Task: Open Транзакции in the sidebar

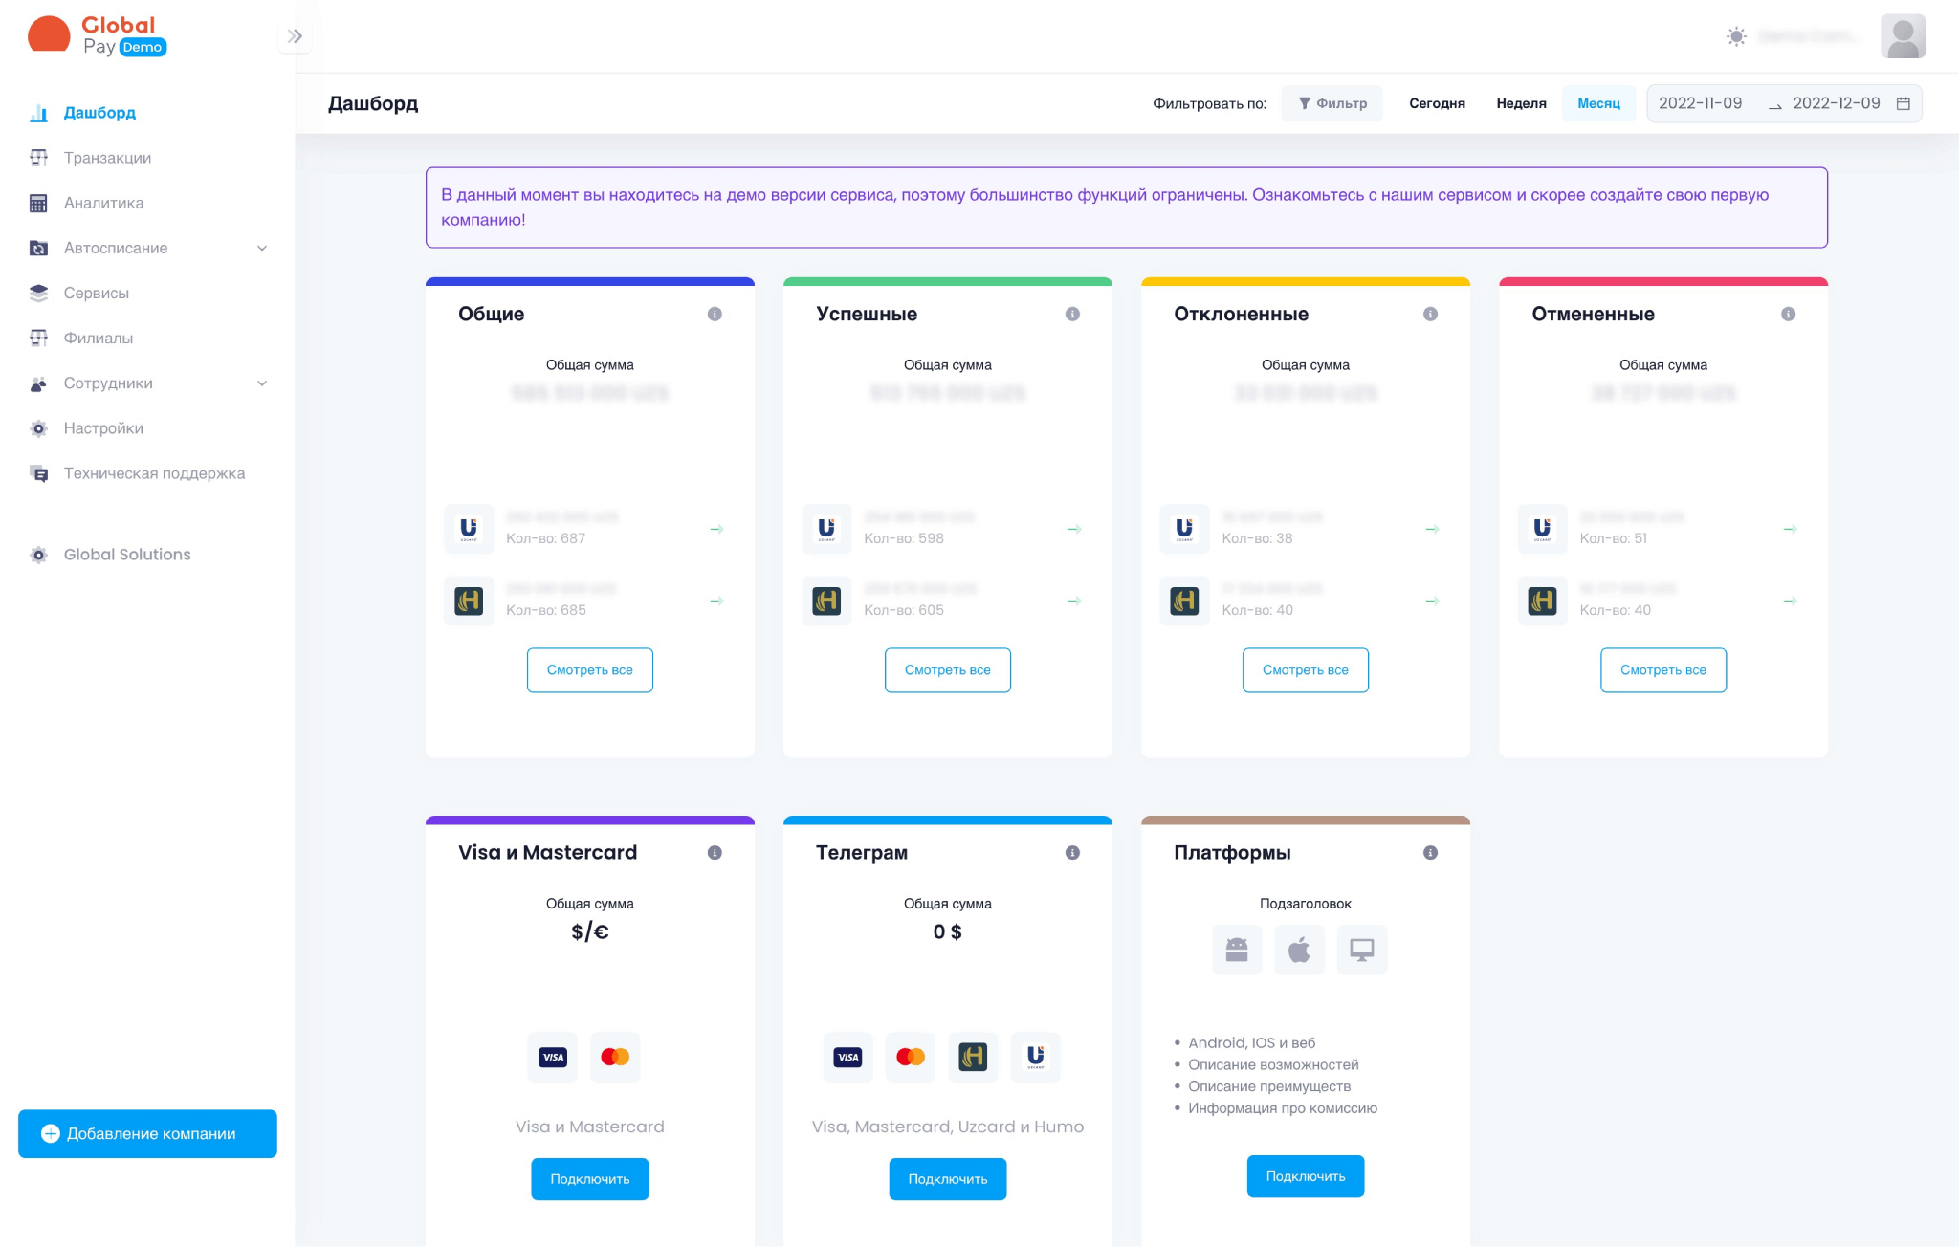Action: pos(107,158)
